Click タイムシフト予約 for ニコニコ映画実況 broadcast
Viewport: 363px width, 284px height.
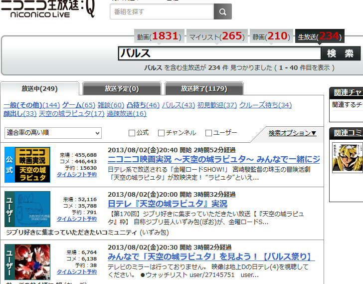(x=77, y=174)
